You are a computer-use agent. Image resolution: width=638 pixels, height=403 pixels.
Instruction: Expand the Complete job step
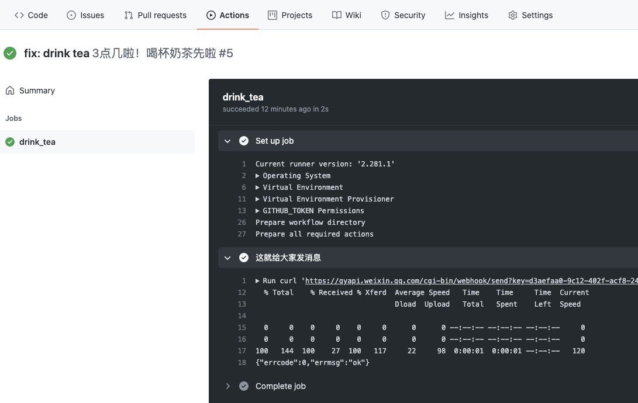[227, 386]
